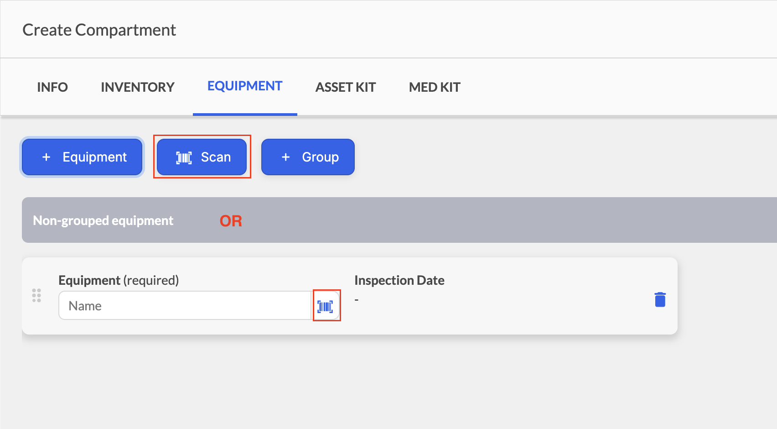Click the Non-grouped equipment header bar
Image resolution: width=777 pixels, height=429 pixels.
[399, 220]
